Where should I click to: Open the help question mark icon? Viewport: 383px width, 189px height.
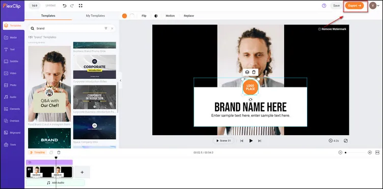point(324,6)
